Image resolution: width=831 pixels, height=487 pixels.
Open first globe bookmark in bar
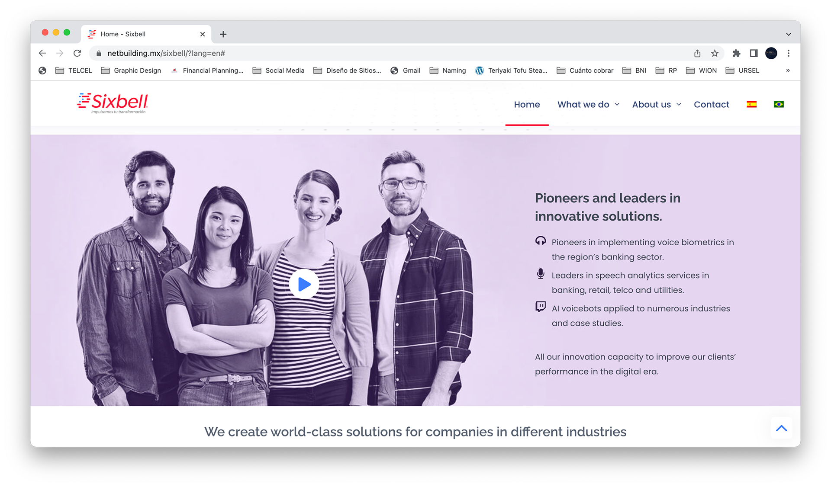[42, 70]
